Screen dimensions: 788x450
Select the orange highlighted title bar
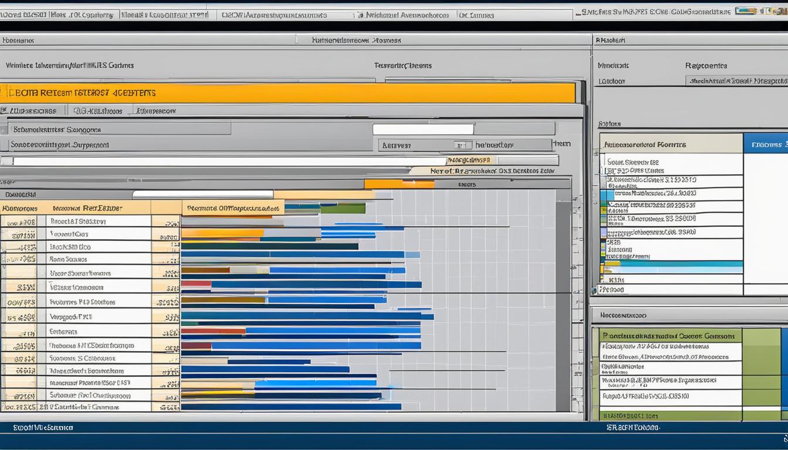click(x=287, y=93)
